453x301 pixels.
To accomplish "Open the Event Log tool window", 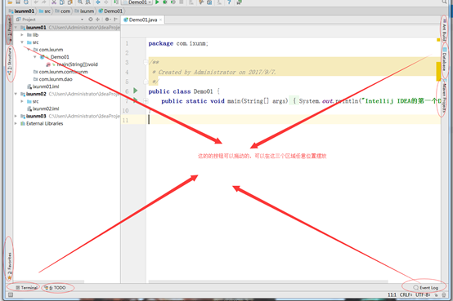I will coord(425,287).
